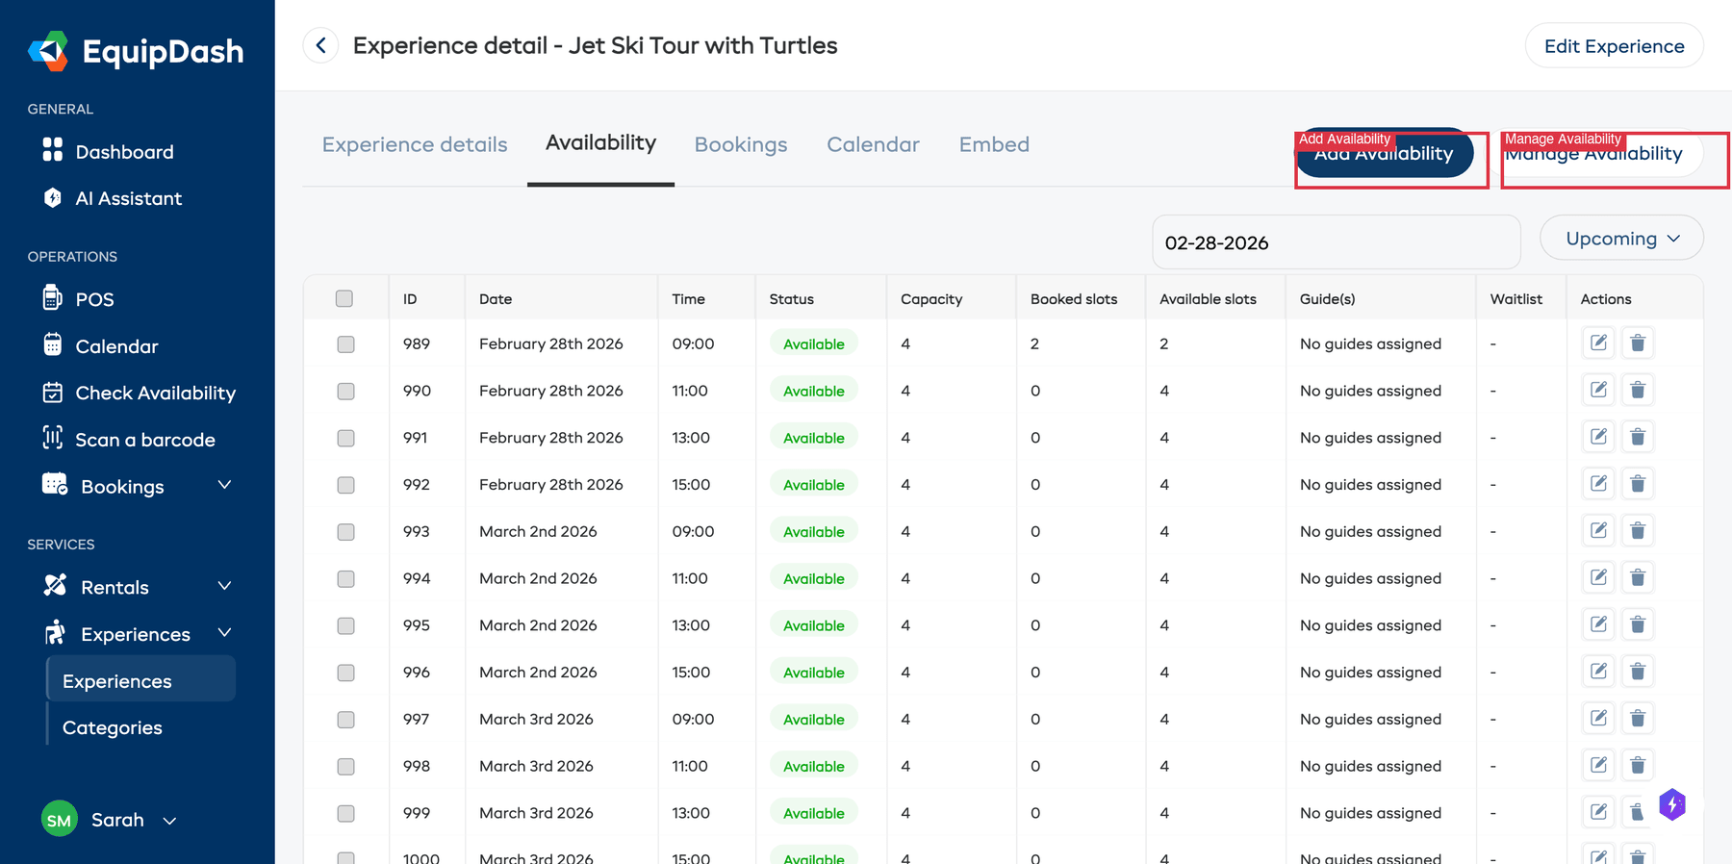1732x864 pixels.
Task: Open the Dashboard icon in sidebar
Action: 53,150
